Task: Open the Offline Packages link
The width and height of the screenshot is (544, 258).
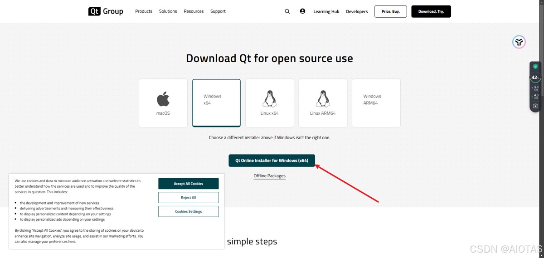Action: point(270,176)
